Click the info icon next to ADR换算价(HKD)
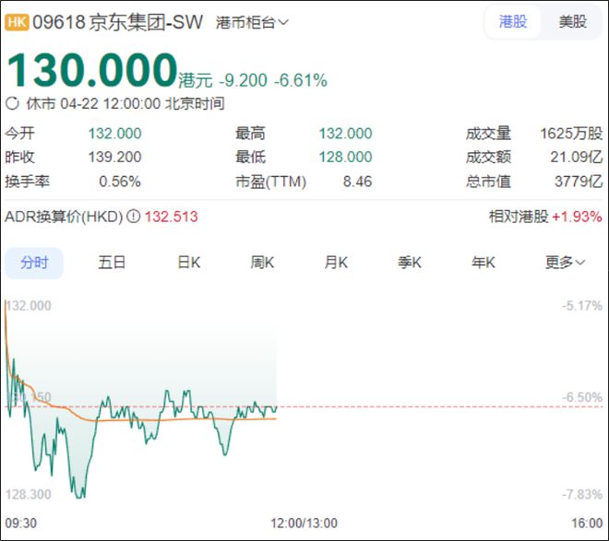Screen dimensions: 609x541 click(134, 216)
